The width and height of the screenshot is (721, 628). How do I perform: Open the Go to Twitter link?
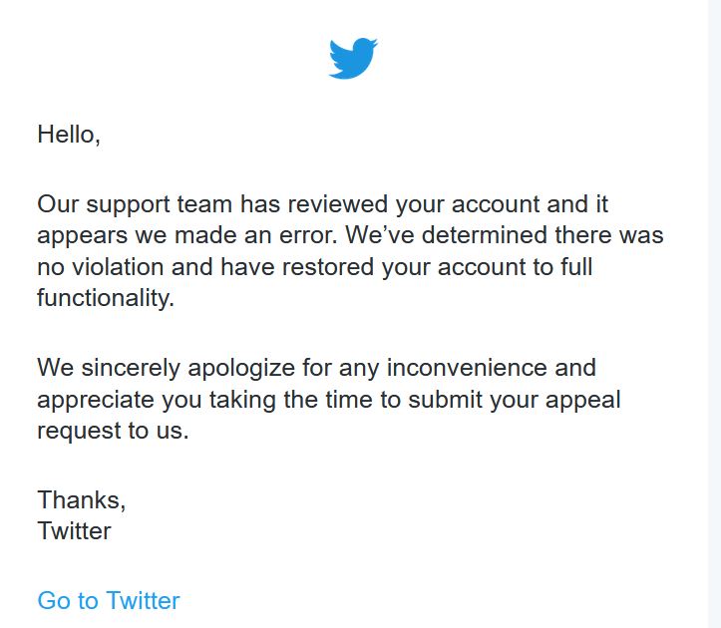pos(109,600)
